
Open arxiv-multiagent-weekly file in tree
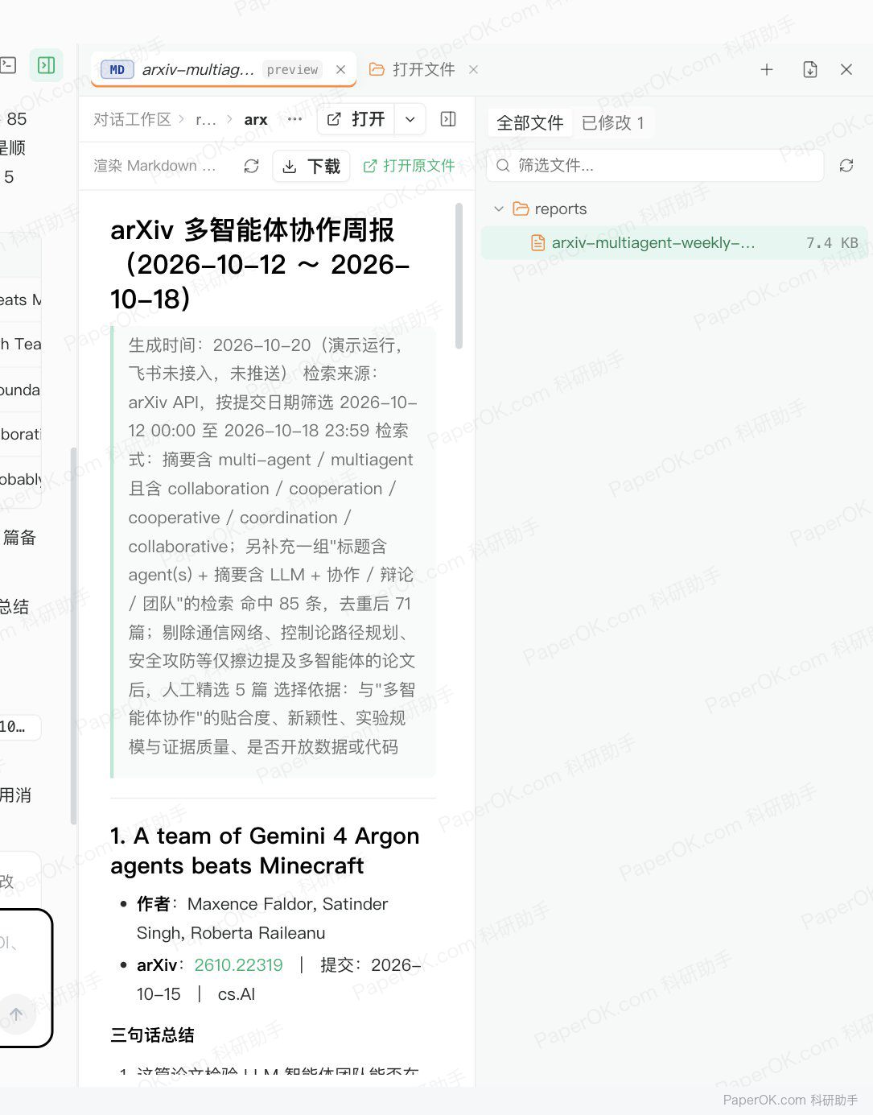click(x=674, y=242)
